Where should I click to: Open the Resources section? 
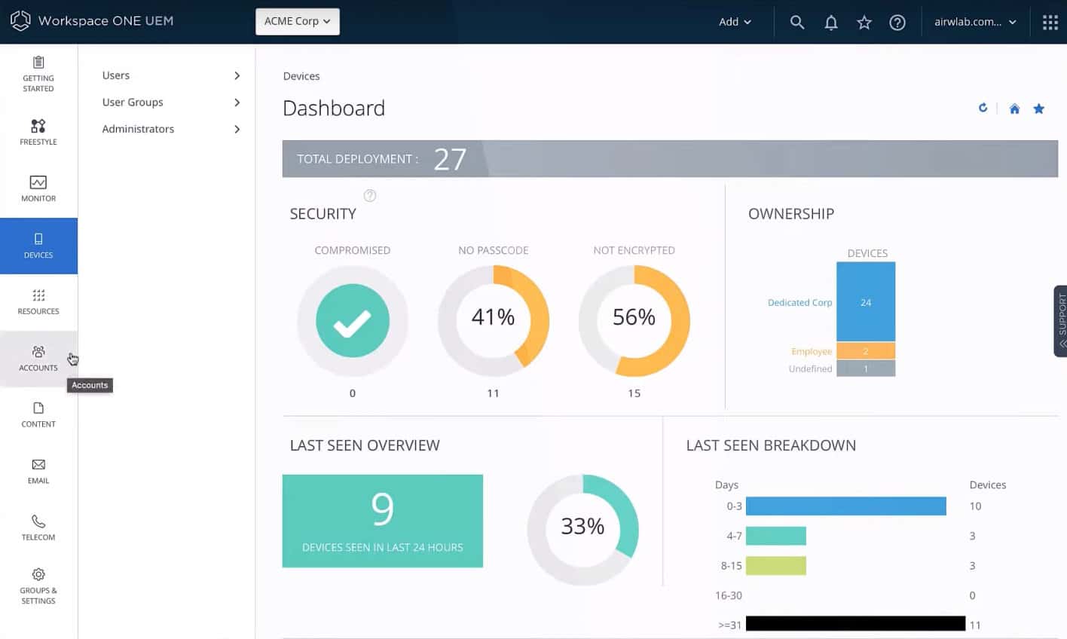pos(38,301)
